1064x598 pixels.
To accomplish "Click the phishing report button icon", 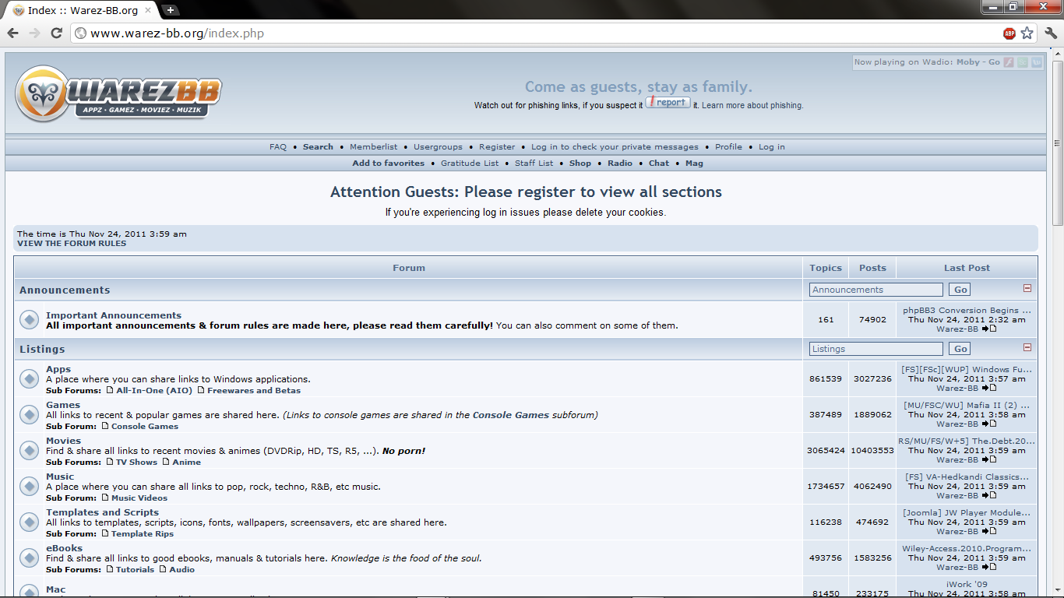I will pos(668,102).
